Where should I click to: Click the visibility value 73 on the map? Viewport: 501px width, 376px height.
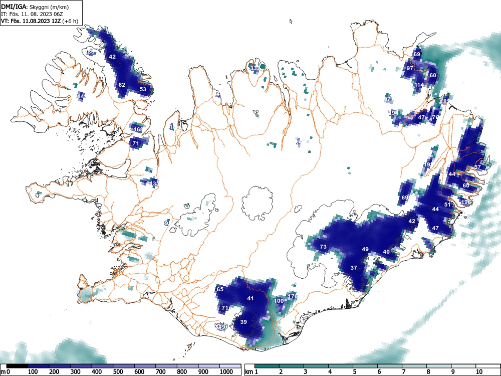[323, 247]
